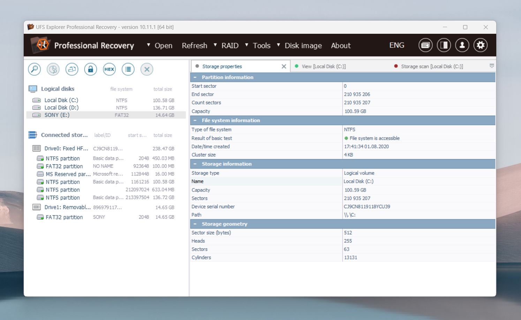Collapse the Storage geometry section
Viewport: 521px width, 320px height.
click(x=195, y=224)
